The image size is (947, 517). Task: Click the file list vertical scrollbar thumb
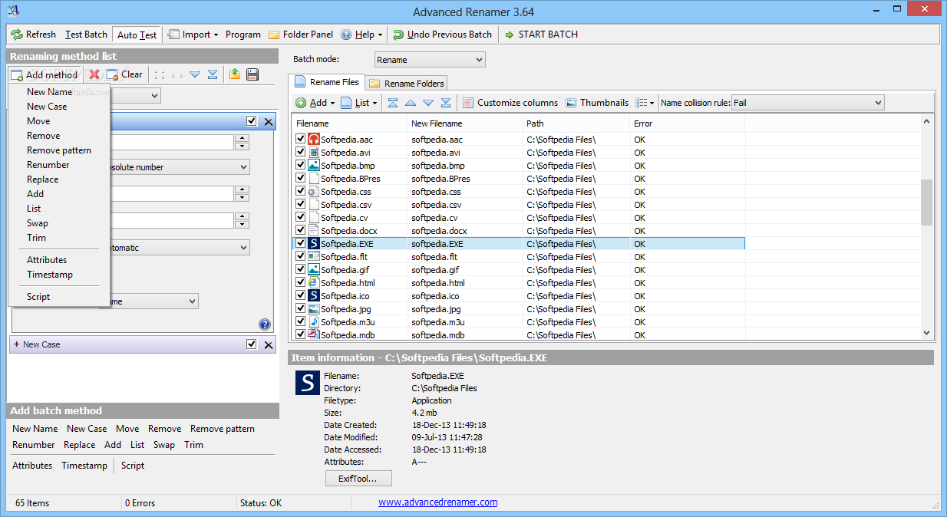[x=927, y=203]
